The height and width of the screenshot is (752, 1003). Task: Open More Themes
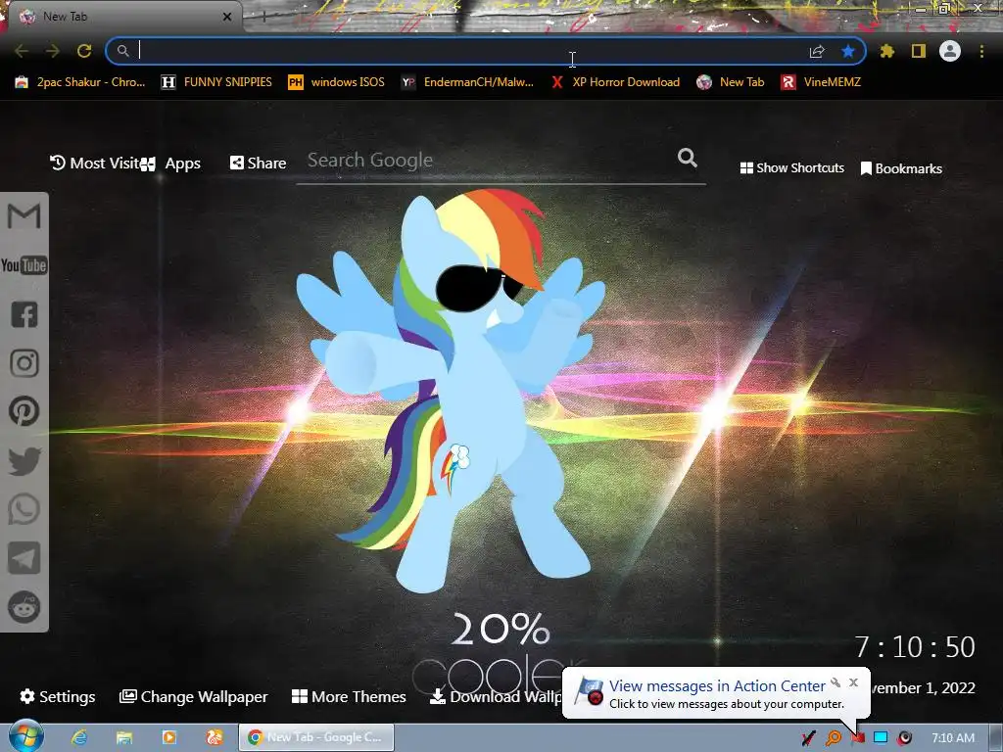(x=349, y=696)
